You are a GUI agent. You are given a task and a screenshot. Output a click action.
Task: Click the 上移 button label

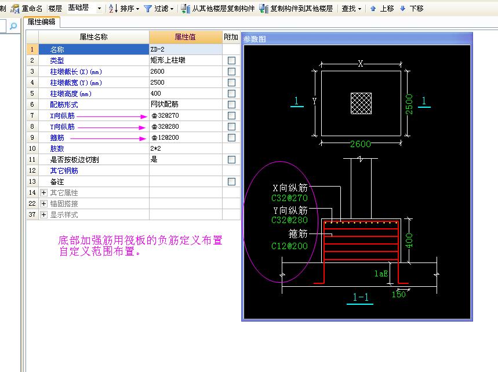387,9
